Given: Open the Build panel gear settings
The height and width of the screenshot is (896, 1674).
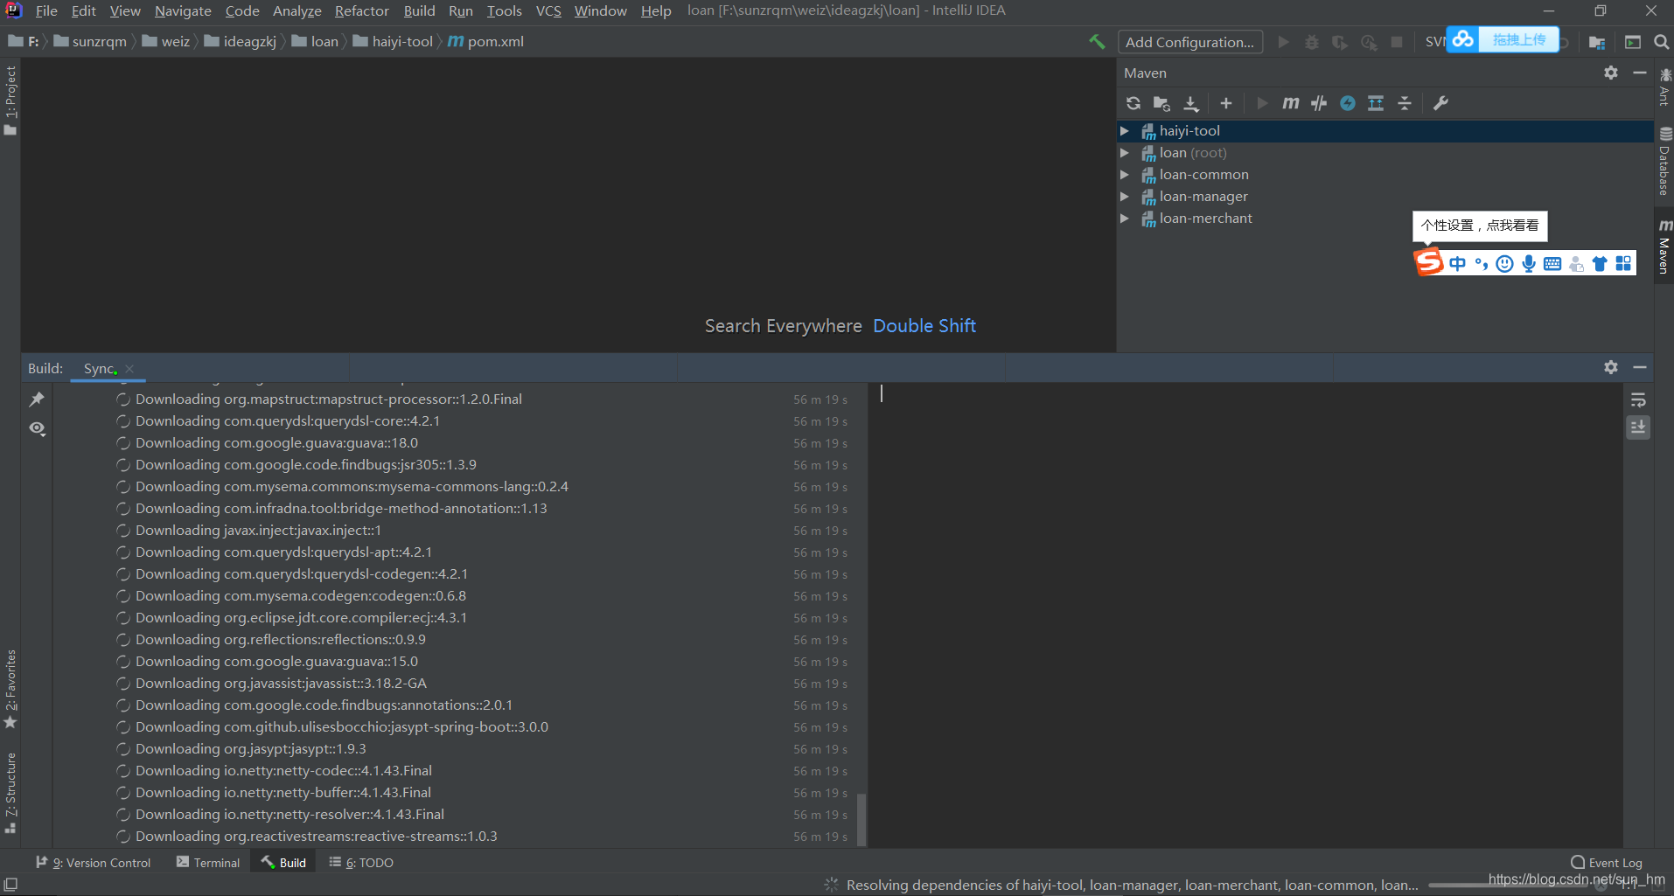Looking at the screenshot, I should click(x=1611, y=367).
